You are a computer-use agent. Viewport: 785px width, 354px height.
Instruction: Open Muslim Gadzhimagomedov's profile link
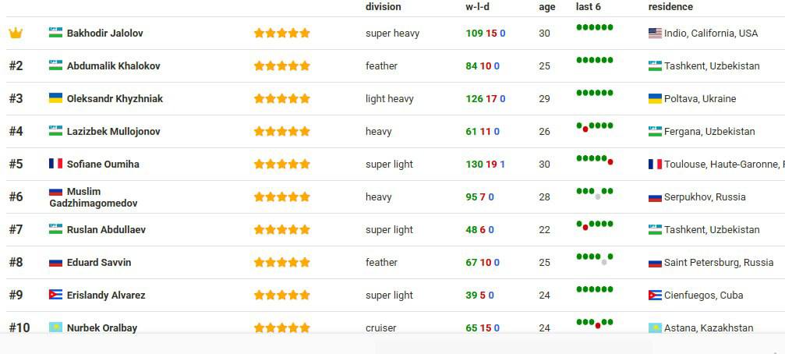coord(93,197)
